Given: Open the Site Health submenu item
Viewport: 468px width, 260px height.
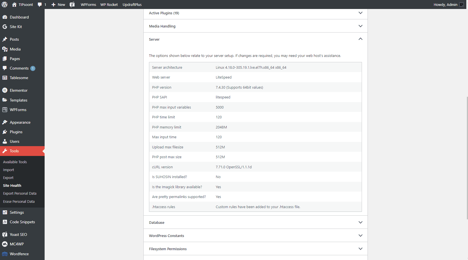Looking at the screenshot, I should [12, 185].
